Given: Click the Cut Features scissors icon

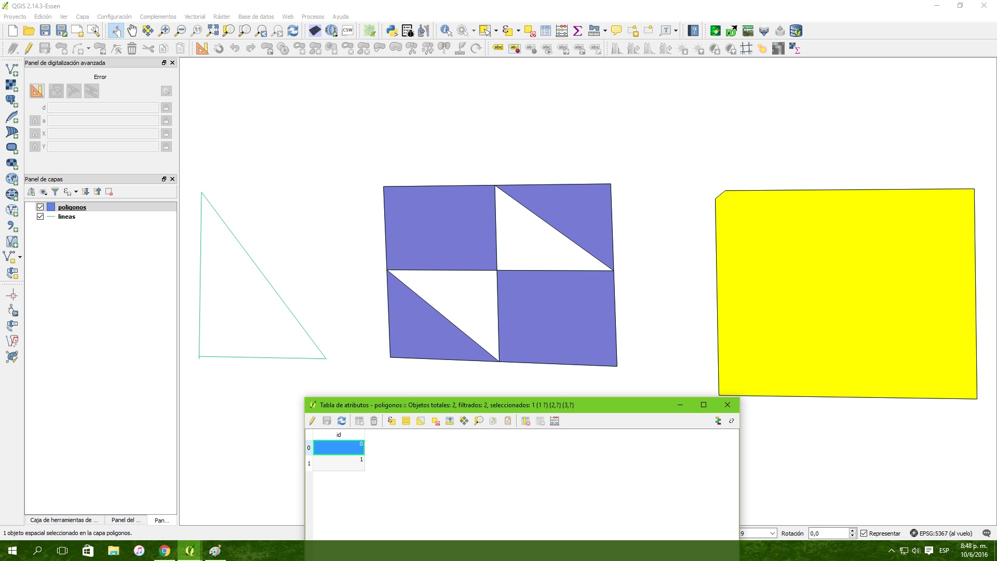Looking at the screenshot, I should coord(148,48).
